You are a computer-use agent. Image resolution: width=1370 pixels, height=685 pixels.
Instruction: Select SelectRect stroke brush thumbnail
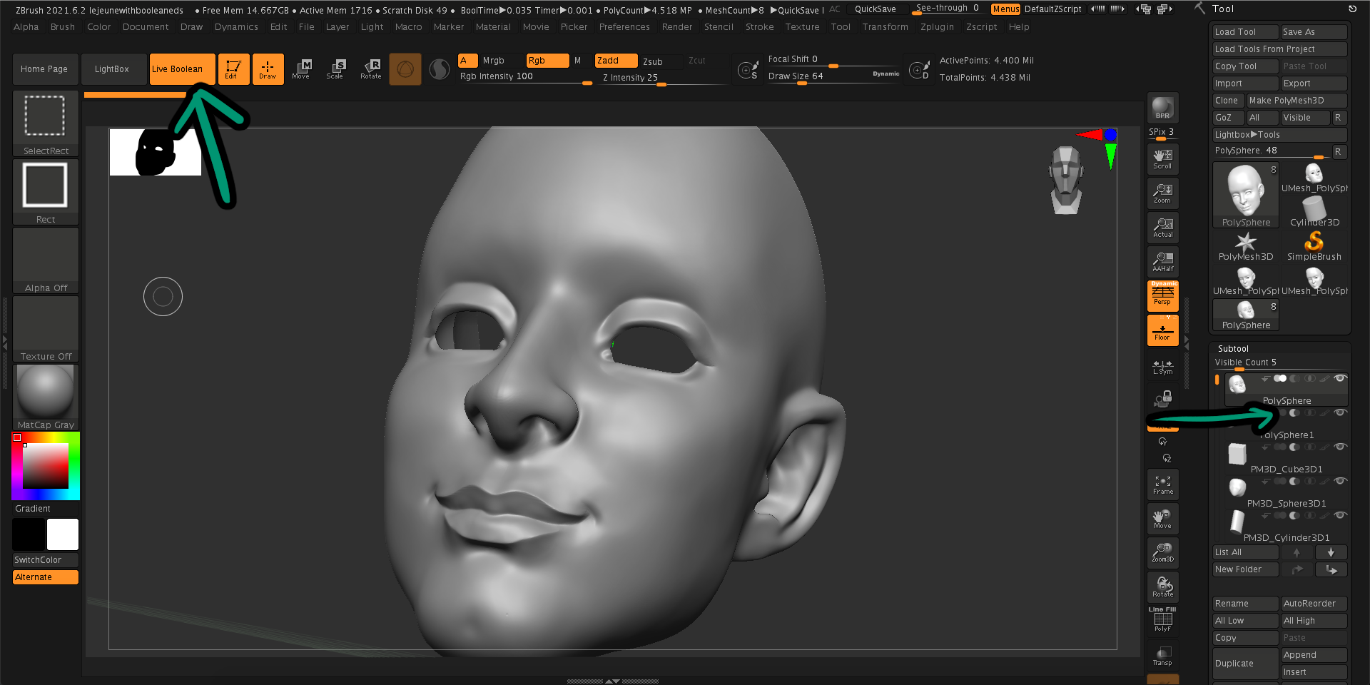[x=46, y=123]
